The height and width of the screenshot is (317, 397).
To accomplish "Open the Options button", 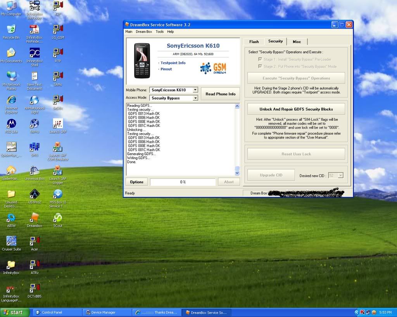I will coord(137,182).
